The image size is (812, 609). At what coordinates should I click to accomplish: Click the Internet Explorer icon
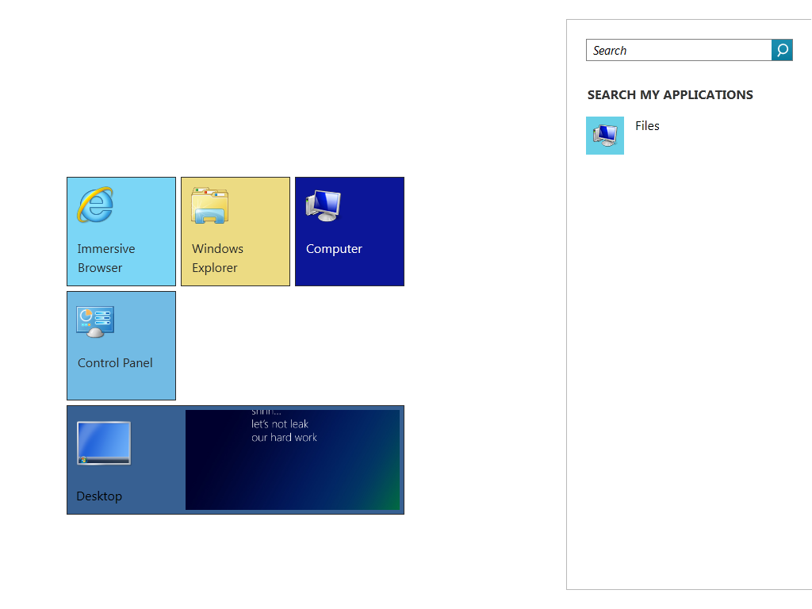[95, 205]
